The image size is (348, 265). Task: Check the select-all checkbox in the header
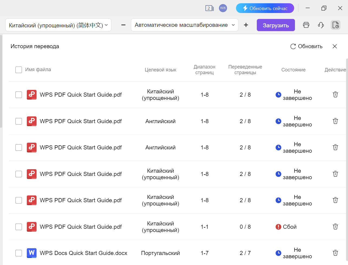pyautogui.click(x=18, y=70)
